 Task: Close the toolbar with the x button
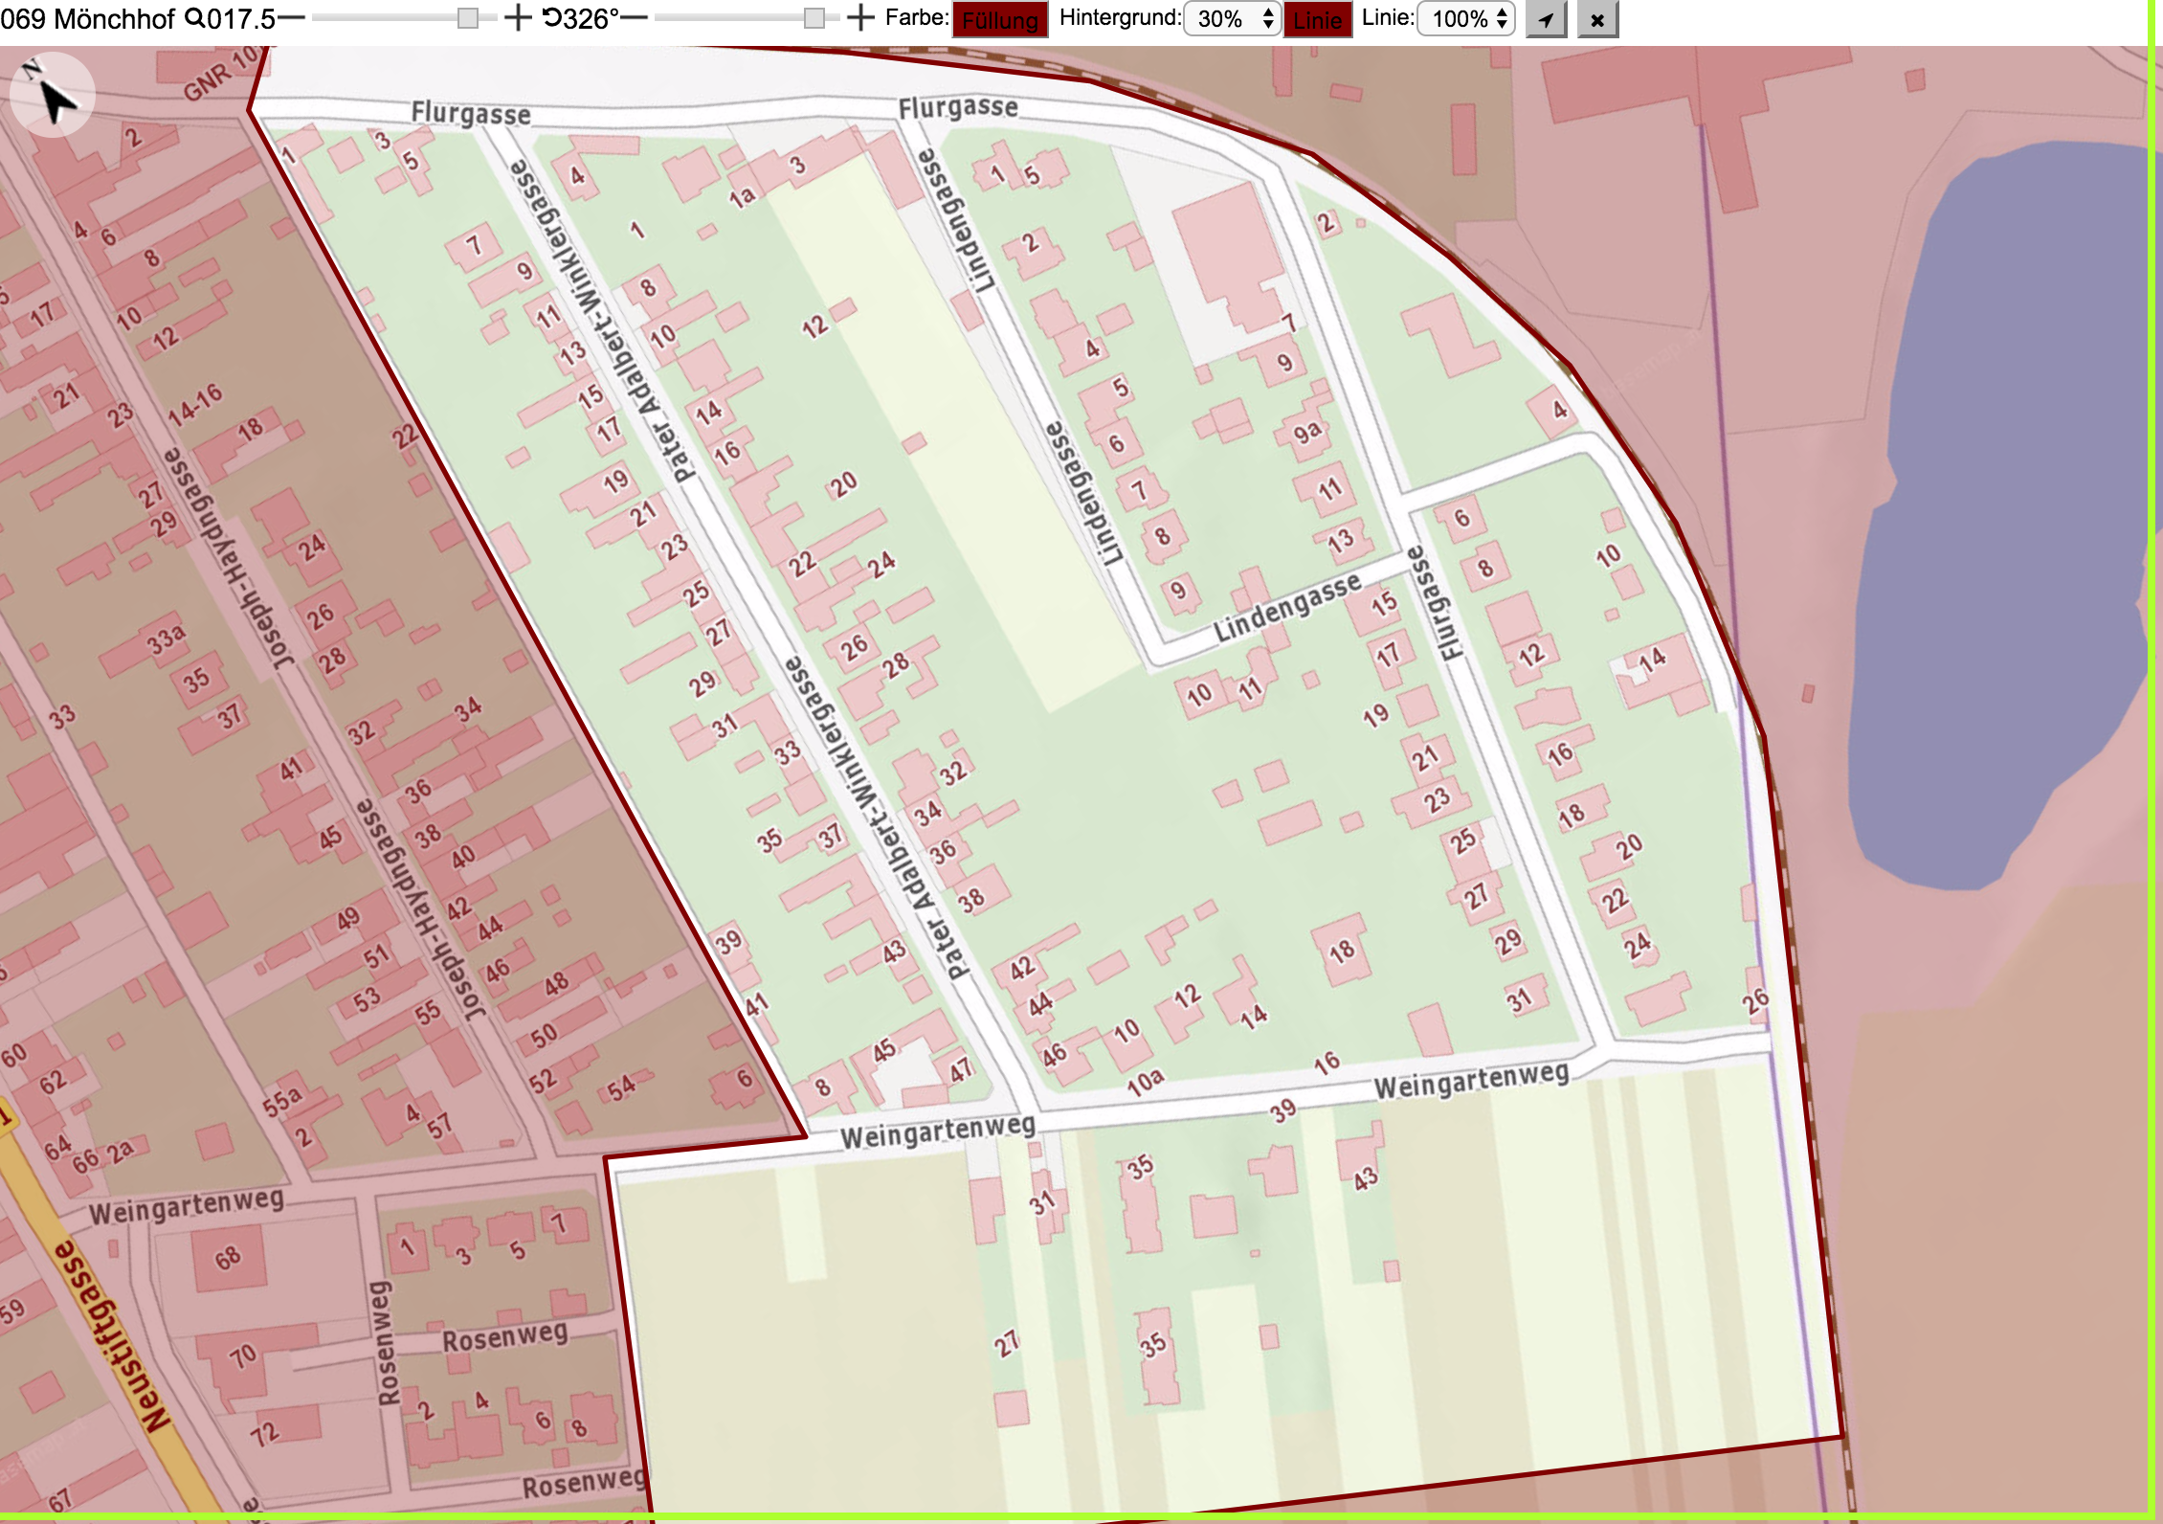tap(1597, 19)
